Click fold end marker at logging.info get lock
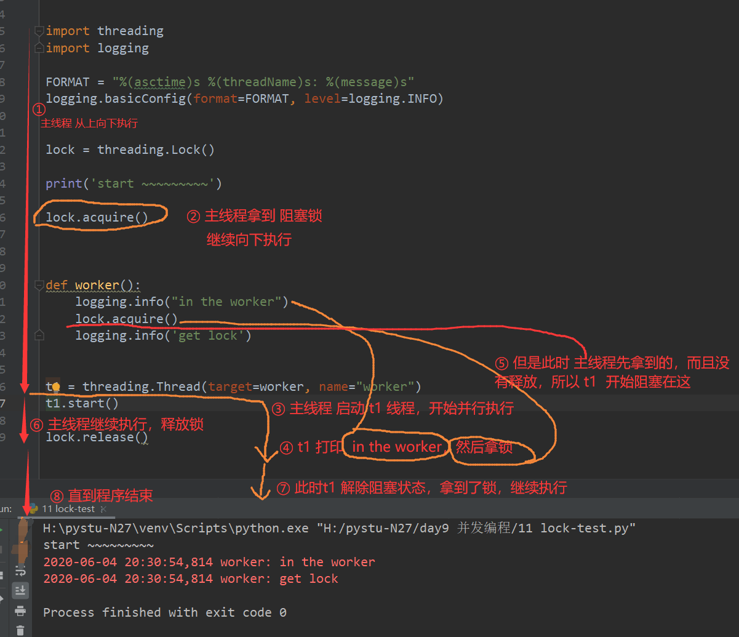 pos(39,335)
